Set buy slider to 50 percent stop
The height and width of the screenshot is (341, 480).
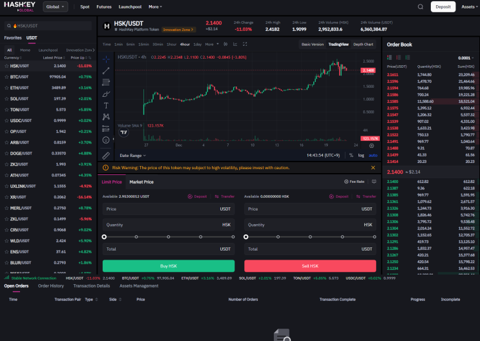pyautogui.click(x=169, y=237)
